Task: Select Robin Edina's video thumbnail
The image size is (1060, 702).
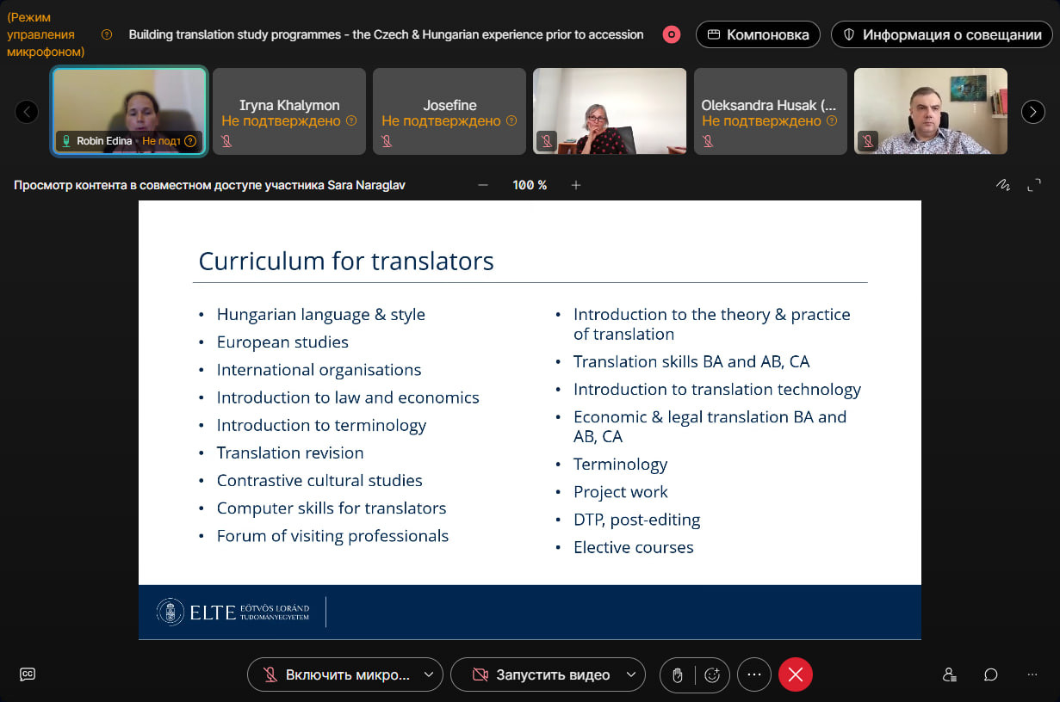Action: pos(129,110)
